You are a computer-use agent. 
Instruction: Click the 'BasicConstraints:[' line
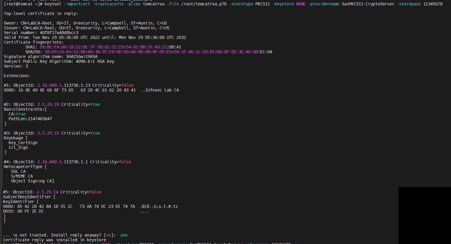coord(25,109)
